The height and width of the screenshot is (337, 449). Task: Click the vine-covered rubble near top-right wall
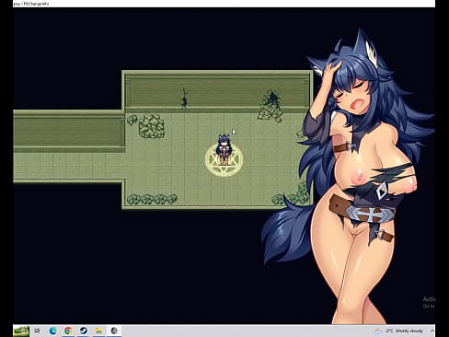[x=271, y=106]
